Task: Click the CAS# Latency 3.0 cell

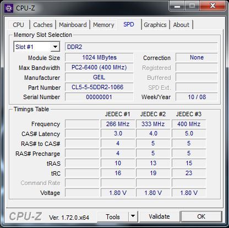Action: click(x=118, y=133)
